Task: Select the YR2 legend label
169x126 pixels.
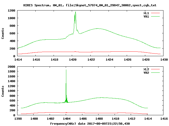Action: coord(146,73)
